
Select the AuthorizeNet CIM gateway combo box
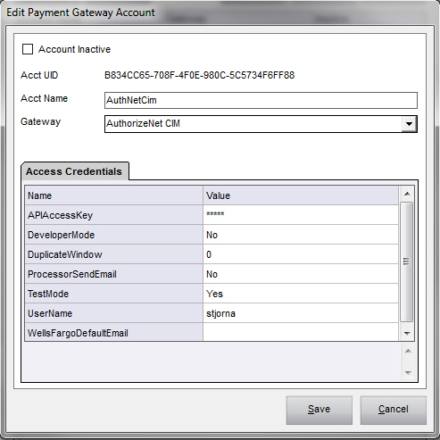(x=261, y=124)
